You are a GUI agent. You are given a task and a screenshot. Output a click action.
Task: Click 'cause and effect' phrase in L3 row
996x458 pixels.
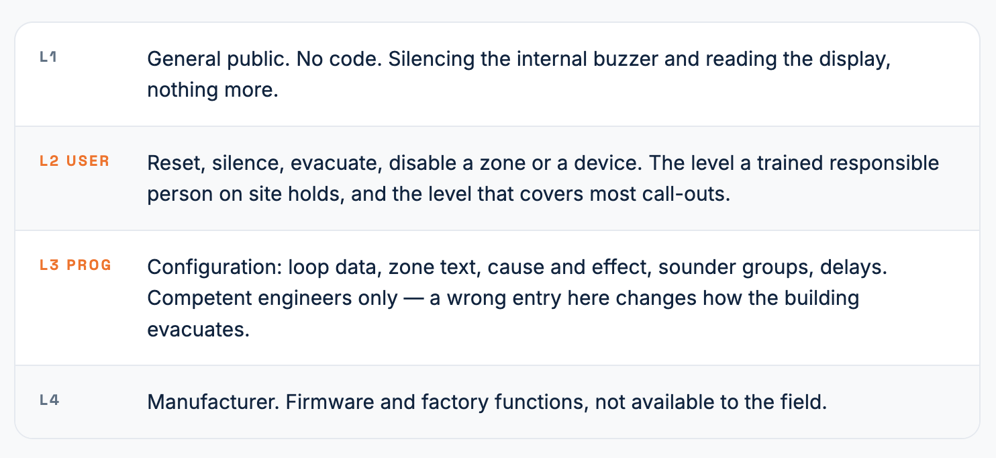(570, 267)
